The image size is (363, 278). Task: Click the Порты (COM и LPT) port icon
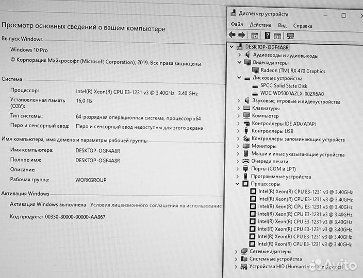(x=245, y=168)
